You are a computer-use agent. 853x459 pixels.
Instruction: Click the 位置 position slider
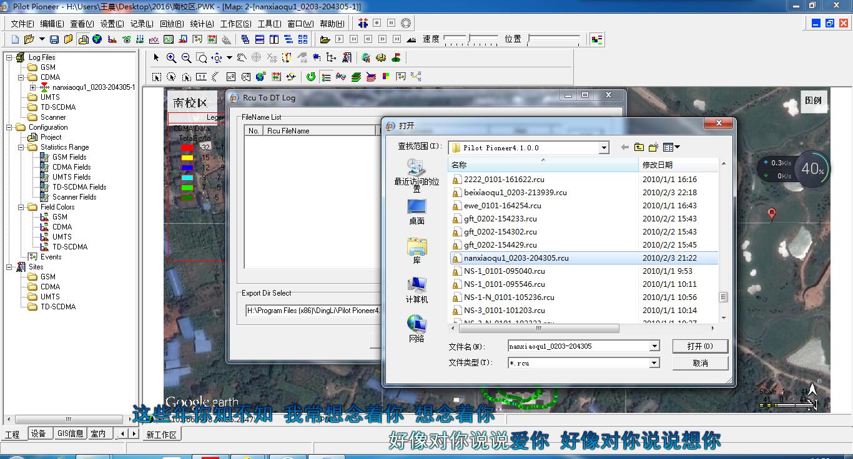pyautogui.click(x=553, y=39)
